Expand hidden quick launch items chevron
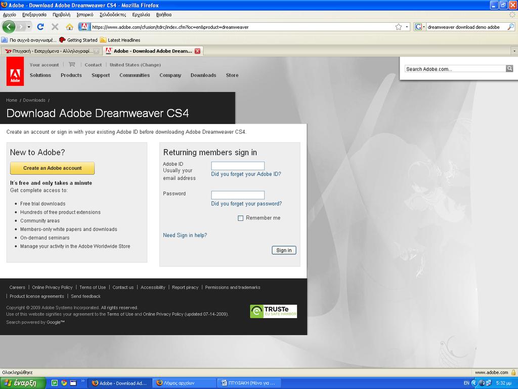 [83, 381]
